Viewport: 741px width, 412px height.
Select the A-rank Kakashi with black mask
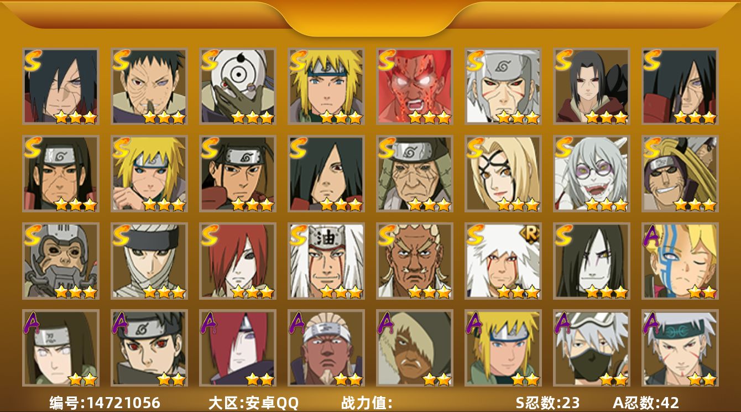pyautogui.click(x=592, y=348)
